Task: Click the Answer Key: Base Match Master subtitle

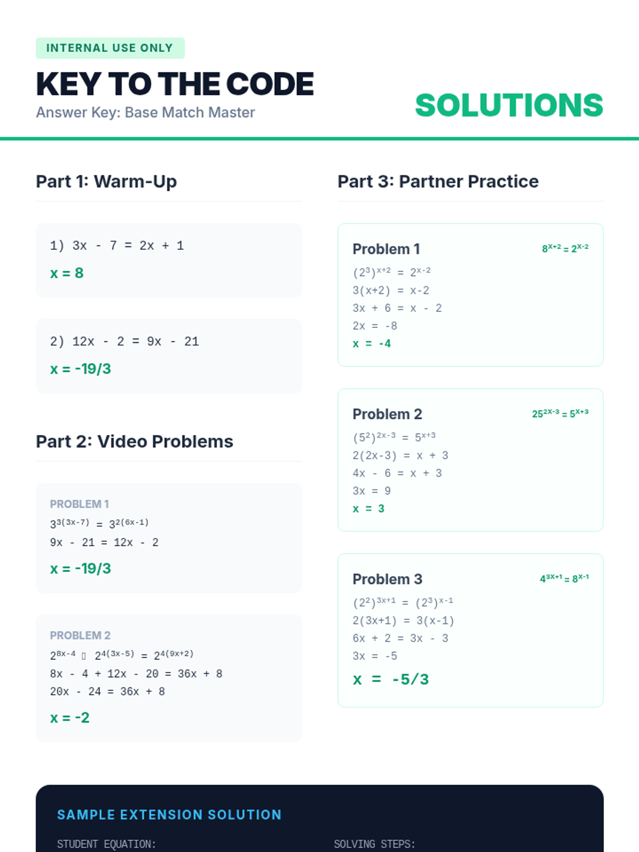Action: pos(145,112)
